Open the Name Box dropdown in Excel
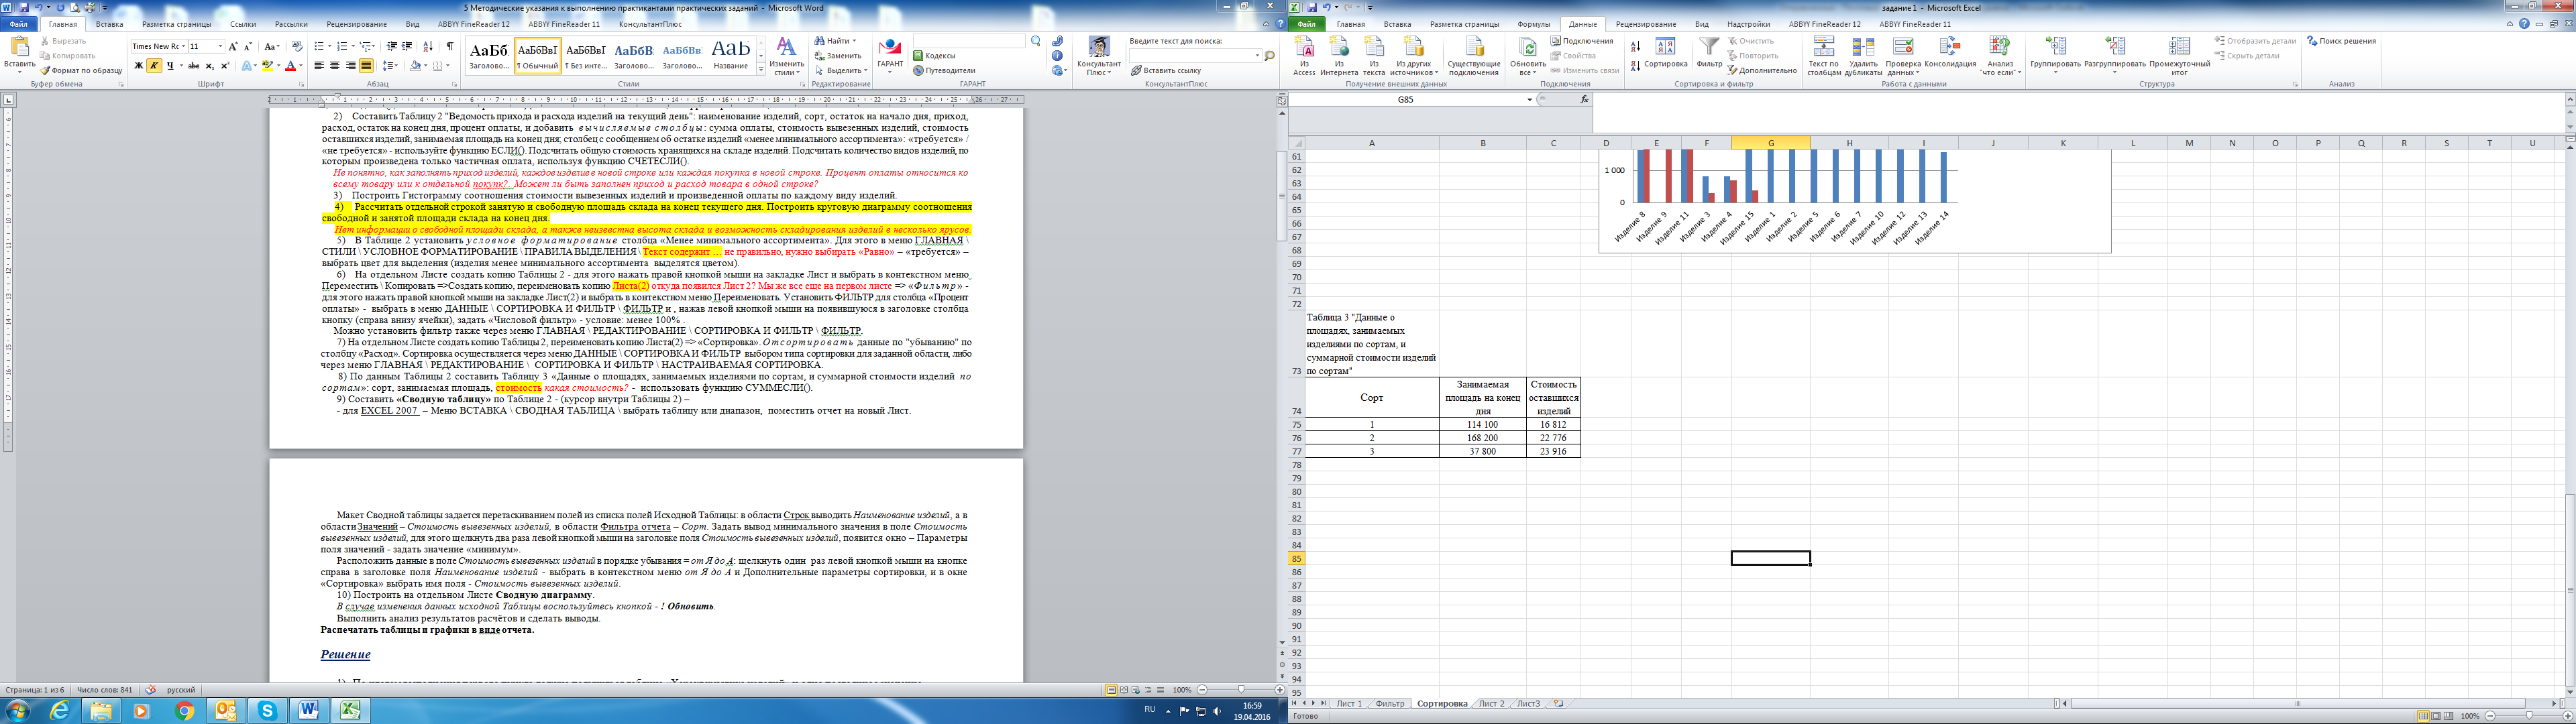 [x=1530, y=100]
